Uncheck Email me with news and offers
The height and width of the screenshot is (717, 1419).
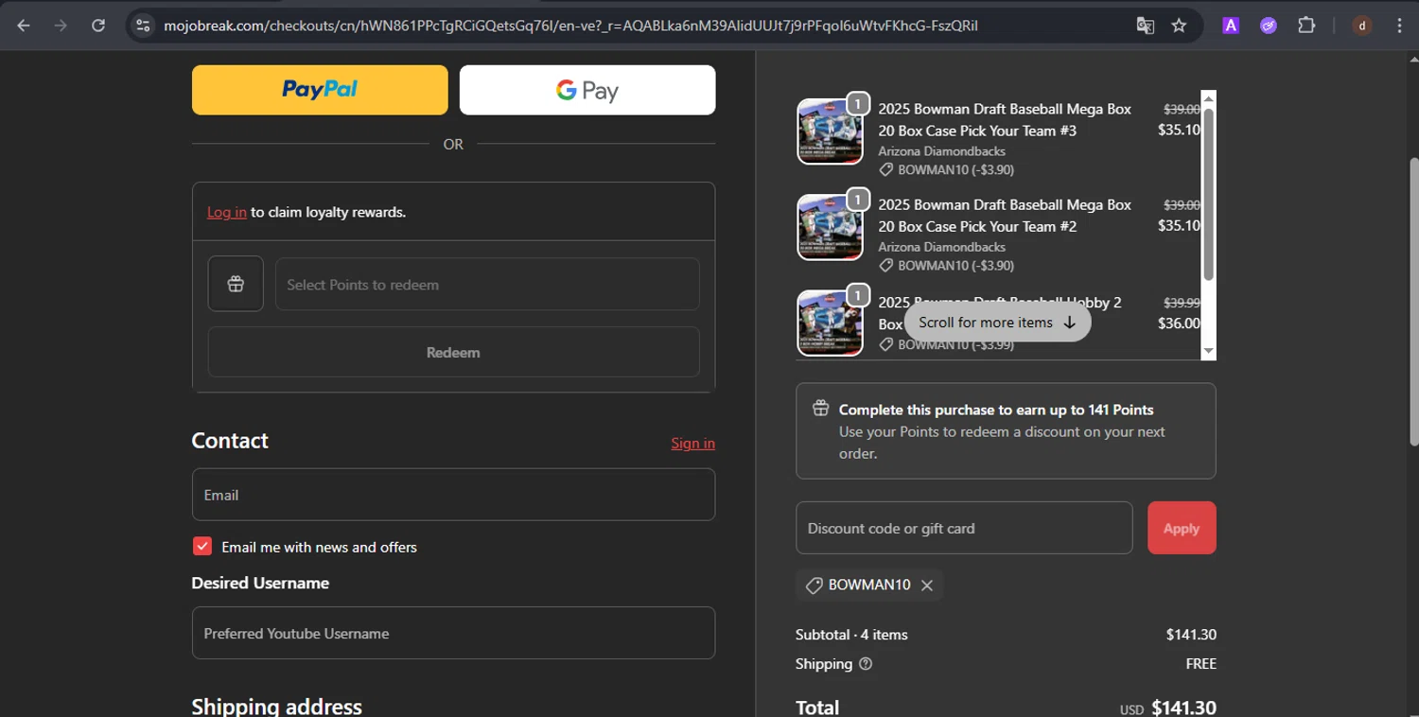(x=202, y=546)
